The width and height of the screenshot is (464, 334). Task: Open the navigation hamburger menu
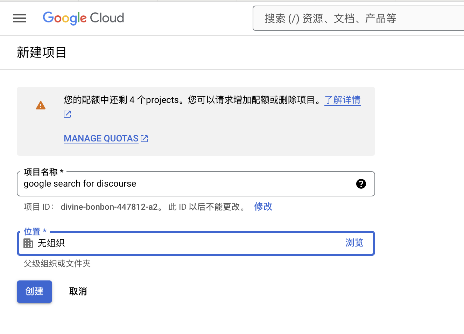click(x=20, y=18)
